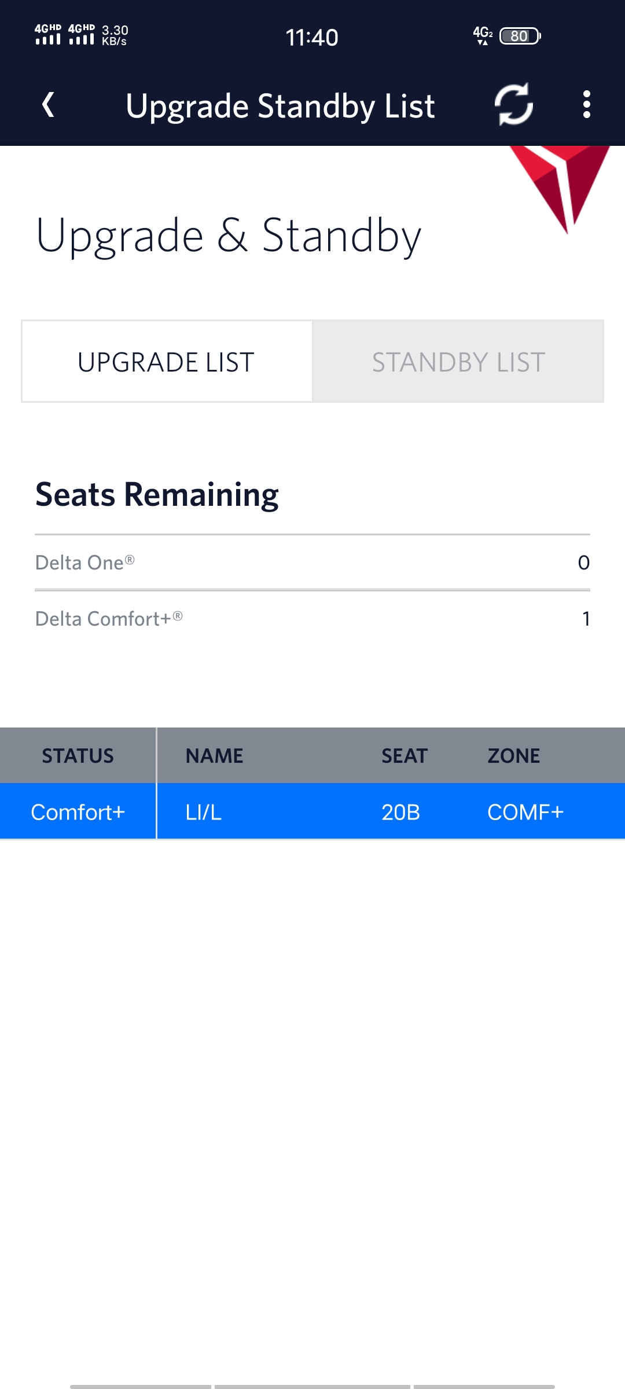The image size is (625, 1389).
Task: Tap the ZONE column header
Action: [x=513, y=756]
